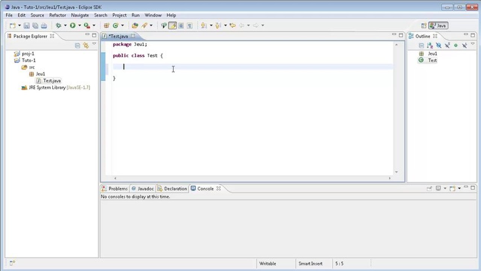Click the Search flashlight icon in toolbar
The image size is (481, 271).
144,26
